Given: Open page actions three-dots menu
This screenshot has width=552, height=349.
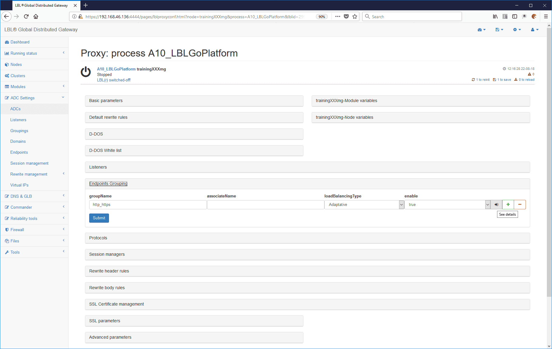Looking at the screenshot, I should (x=338, y=16).
